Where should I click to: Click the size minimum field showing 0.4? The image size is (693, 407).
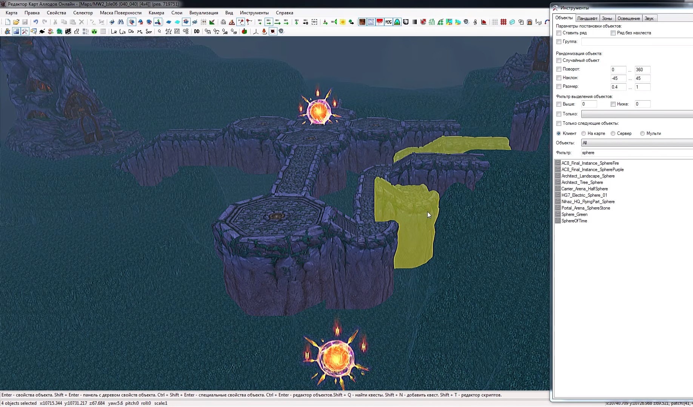pyautogui.click(x=618, y=87)
